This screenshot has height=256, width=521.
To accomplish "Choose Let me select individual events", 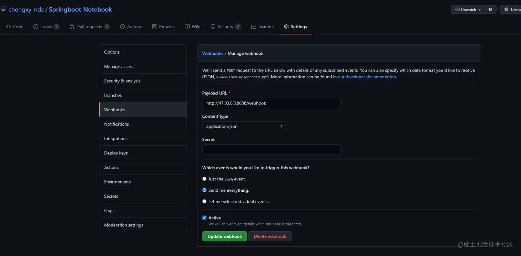I will point(204,201).
